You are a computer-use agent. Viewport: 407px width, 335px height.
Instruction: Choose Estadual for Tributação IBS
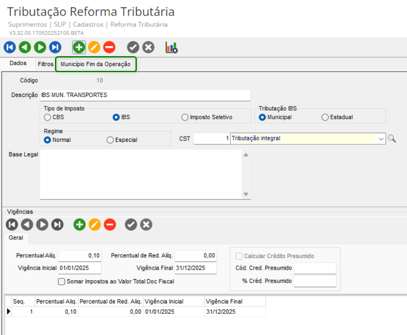click(325, 118)
